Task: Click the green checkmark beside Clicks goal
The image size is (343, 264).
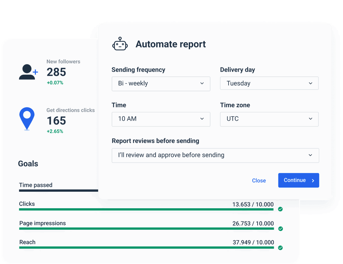Action: [280, 209]
